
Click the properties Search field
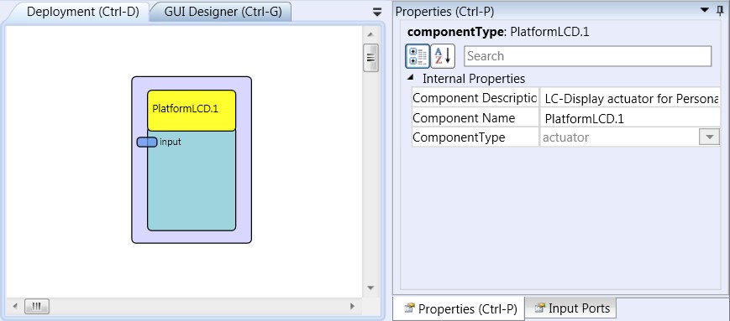[x=587, y=56]
